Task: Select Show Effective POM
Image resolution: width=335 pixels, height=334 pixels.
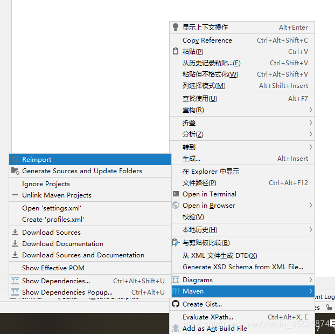Action: (x=90, y=268)
